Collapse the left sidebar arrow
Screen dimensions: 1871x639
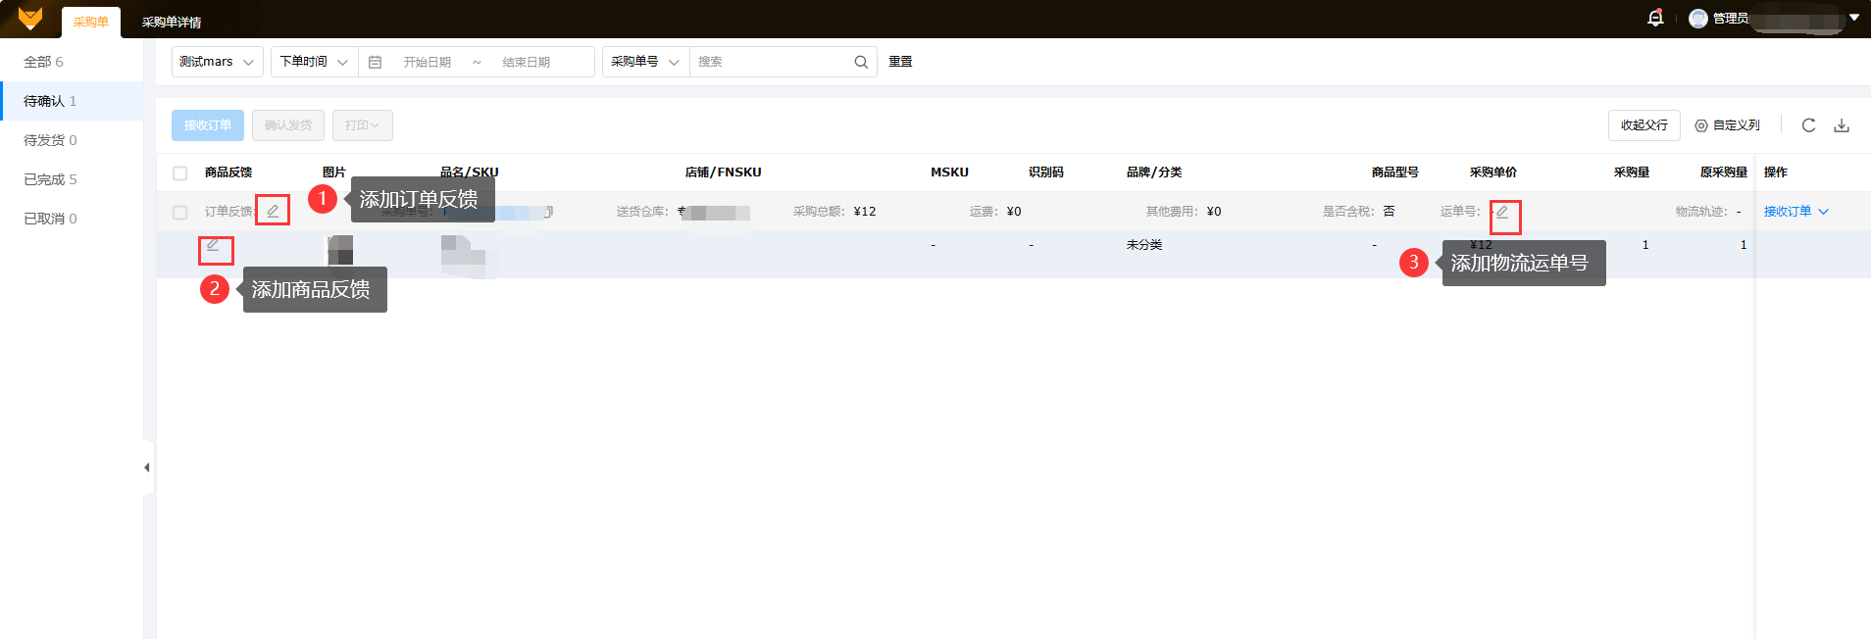click(x=147, y=467)
